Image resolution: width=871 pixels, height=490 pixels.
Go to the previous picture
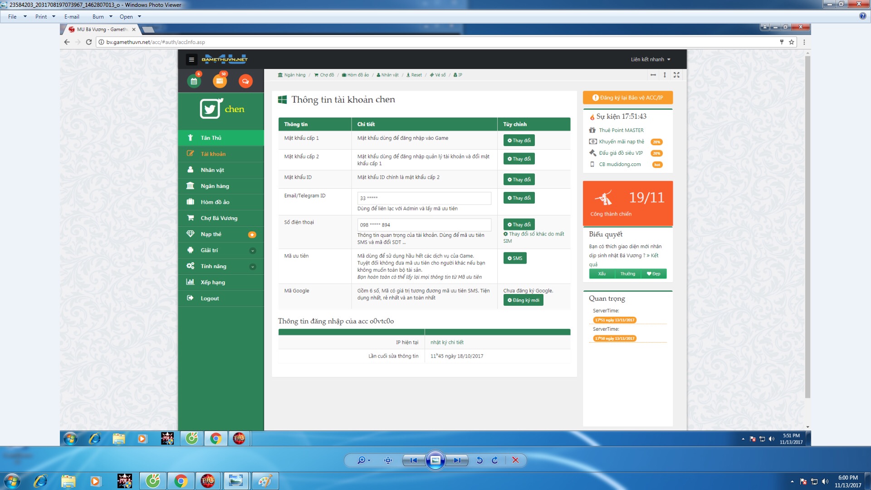coord(413,460)
